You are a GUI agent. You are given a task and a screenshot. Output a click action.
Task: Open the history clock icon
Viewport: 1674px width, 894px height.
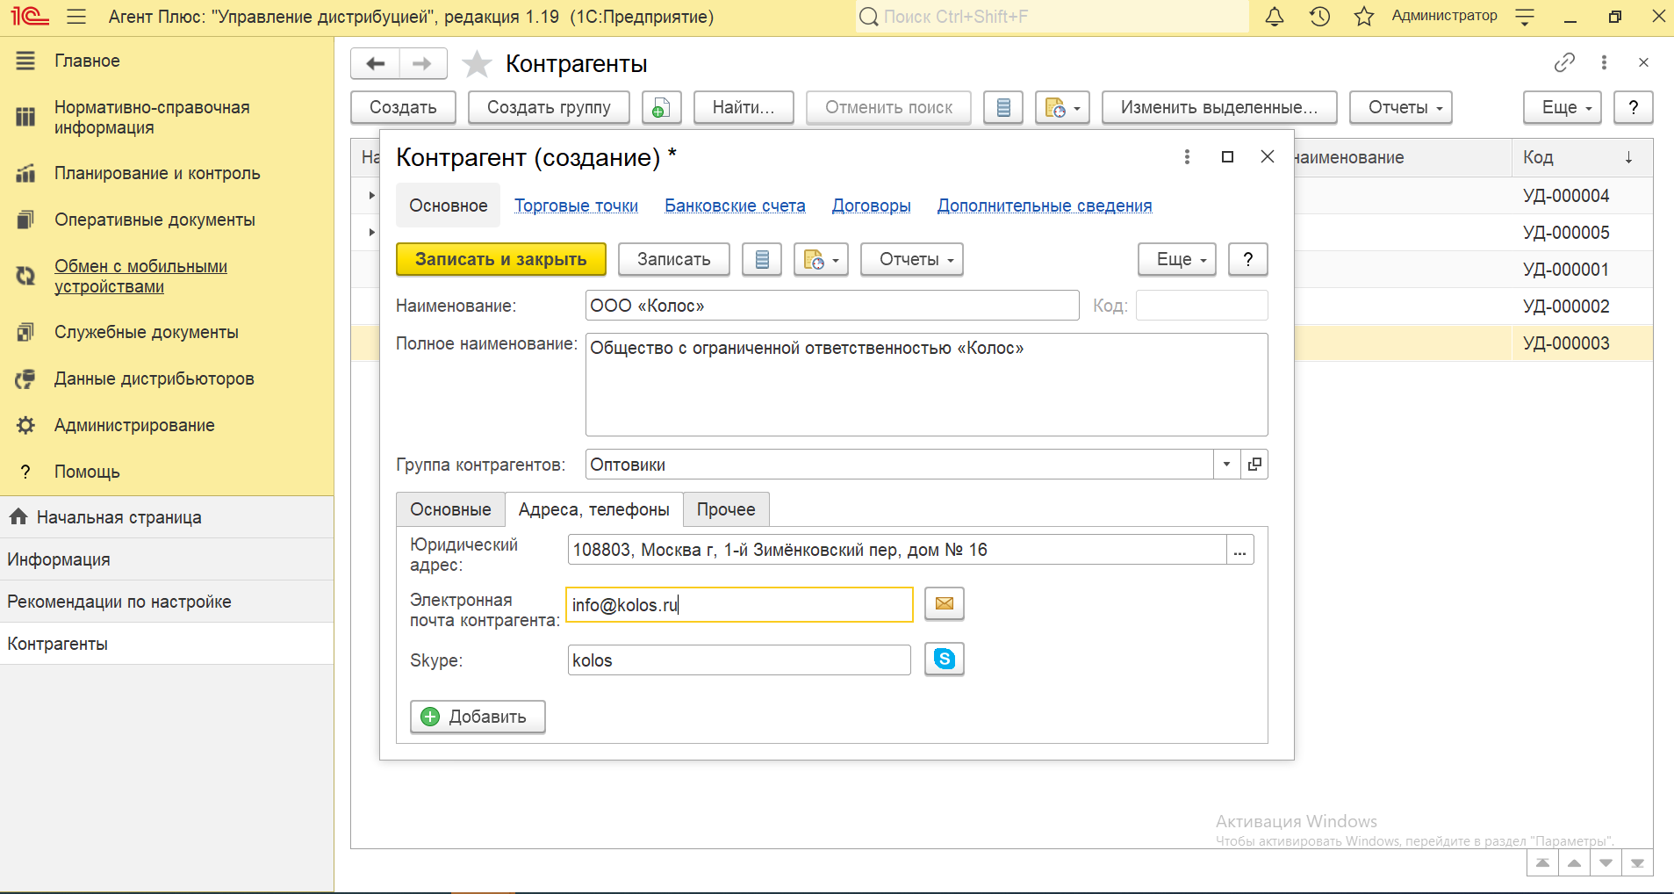pos(1319,17)
